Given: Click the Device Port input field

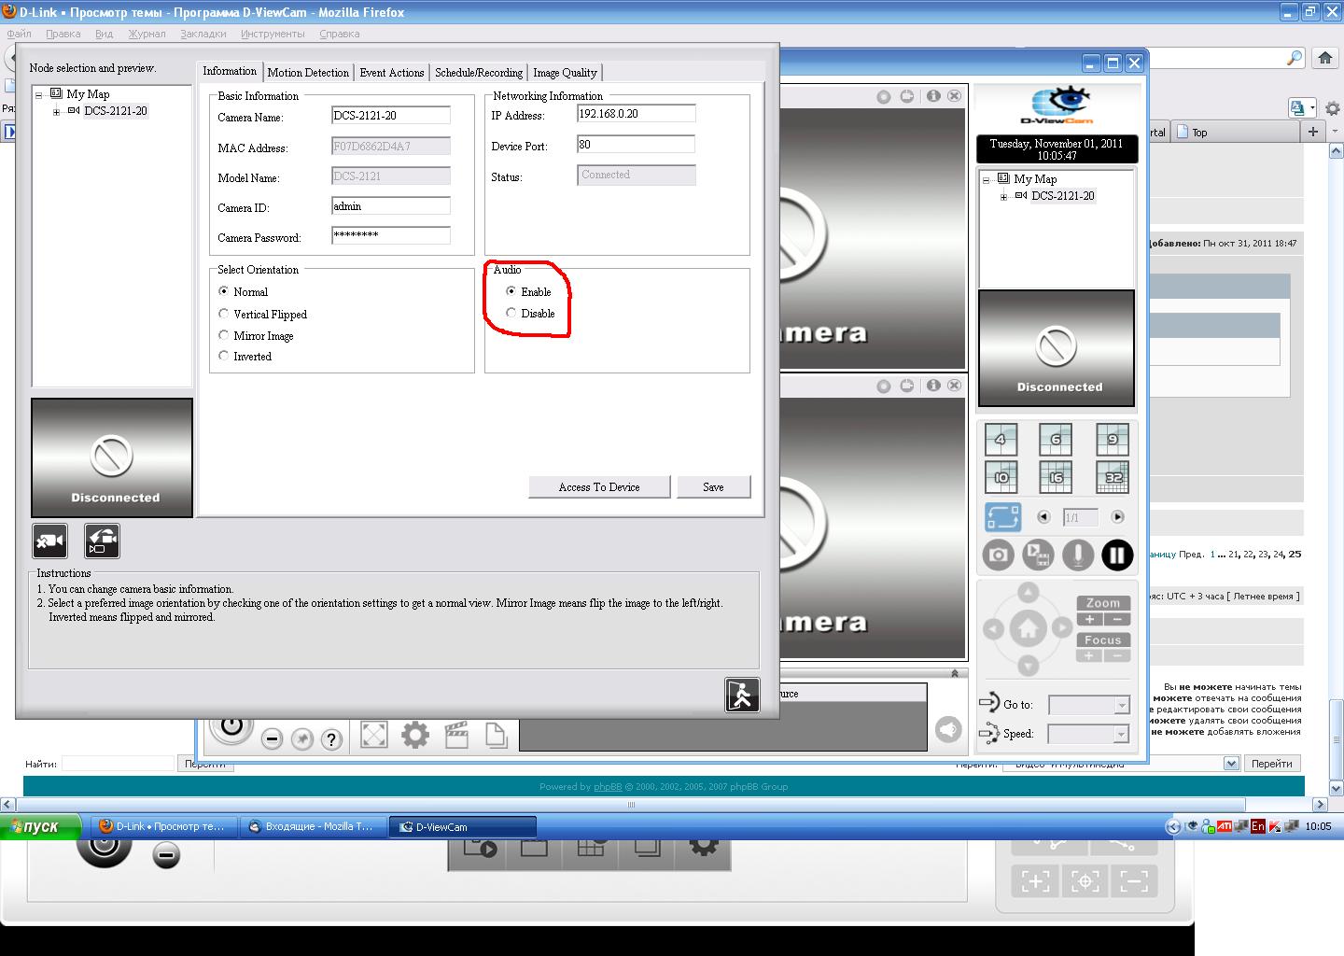Looking at the screenshot, I should [637, 145].
